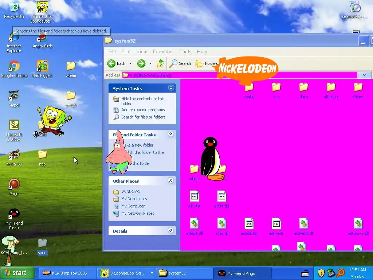The height and width of the screenshot is (280, 373).
Task: Toggle the Folders pane button
Action: point(207,63)
